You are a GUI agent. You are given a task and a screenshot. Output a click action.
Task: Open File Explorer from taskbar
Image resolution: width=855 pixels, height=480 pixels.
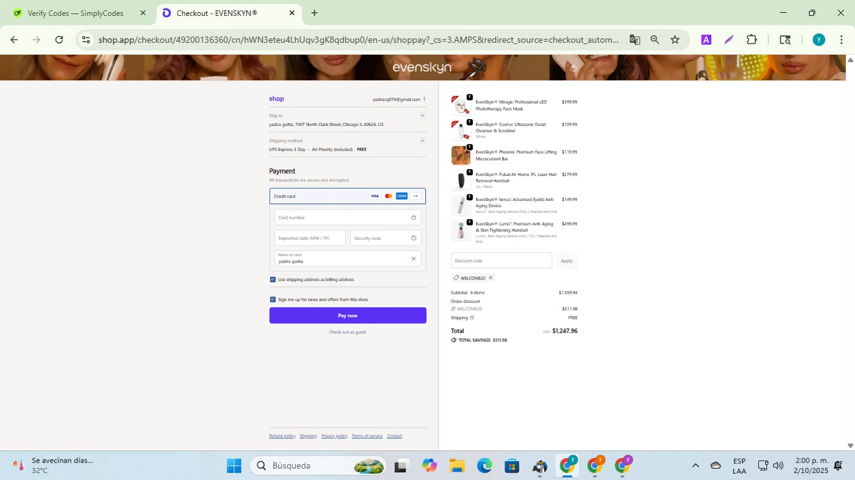point(457,466)
